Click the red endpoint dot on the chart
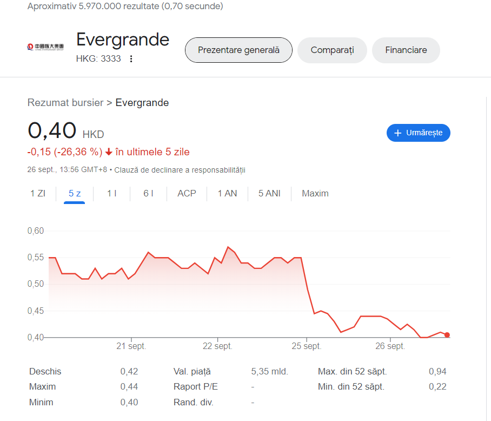The width and height of the screenshot is (491, 421). 447,335
